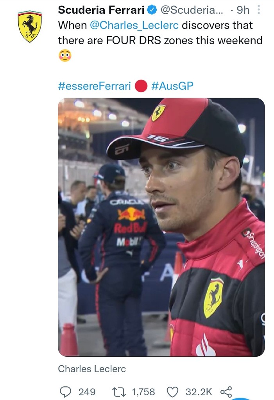This screenshot has height=400, width=274.
Task: Click the reply speech bubble icon
Action: pos(65,391)
